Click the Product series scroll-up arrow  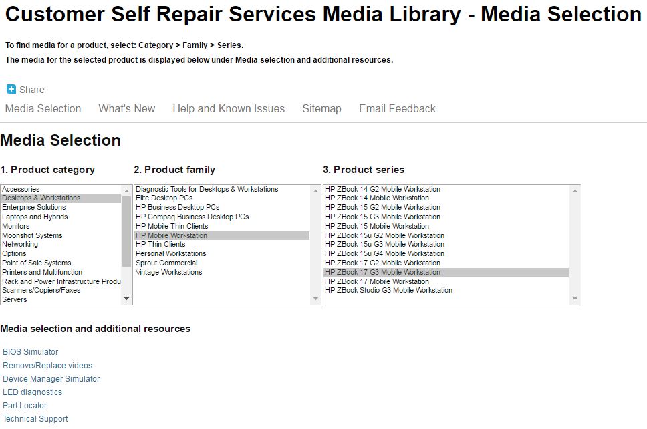[575, 191]
